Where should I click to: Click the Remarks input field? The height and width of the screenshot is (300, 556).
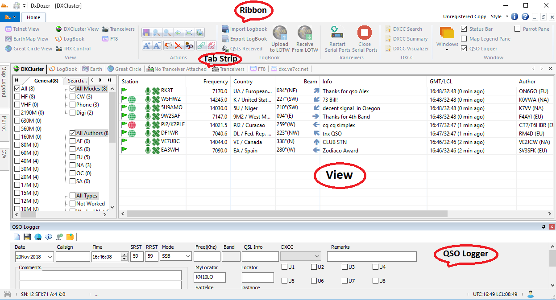tap(372, 257)
